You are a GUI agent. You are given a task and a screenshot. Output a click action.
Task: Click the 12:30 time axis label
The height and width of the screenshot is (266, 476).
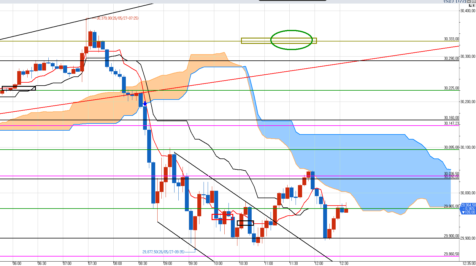point(344,263)
